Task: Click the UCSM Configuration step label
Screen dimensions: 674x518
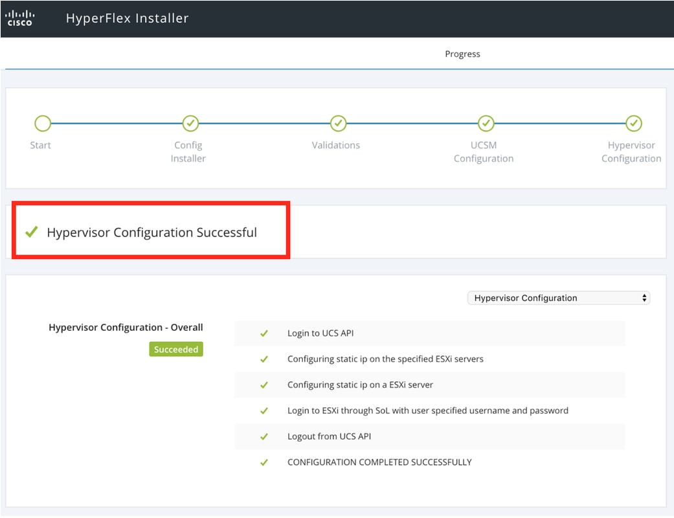Action: 484,152
